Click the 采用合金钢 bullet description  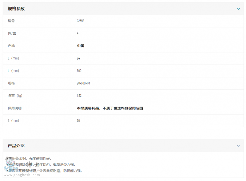30,159
